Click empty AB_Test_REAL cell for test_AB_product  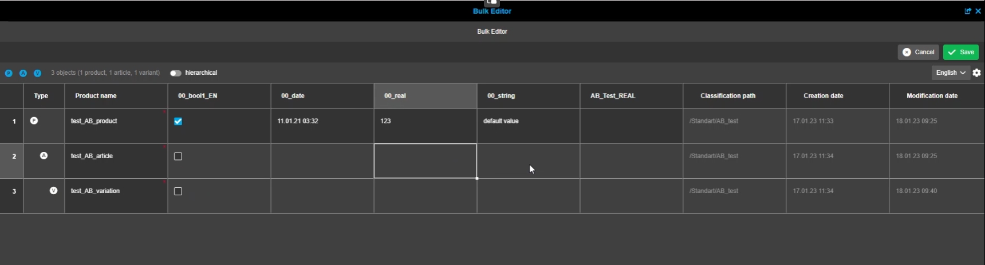[x=632, y=126]
